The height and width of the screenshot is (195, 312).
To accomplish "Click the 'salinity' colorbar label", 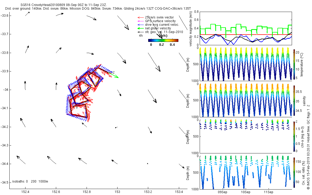I will pyautogui.click(x=304, y=101).
